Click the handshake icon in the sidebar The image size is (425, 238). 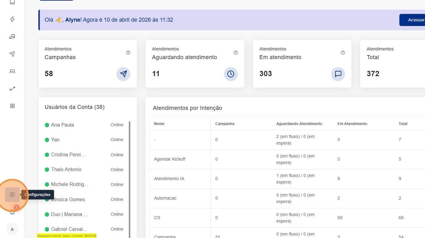(x=12, y=37)
